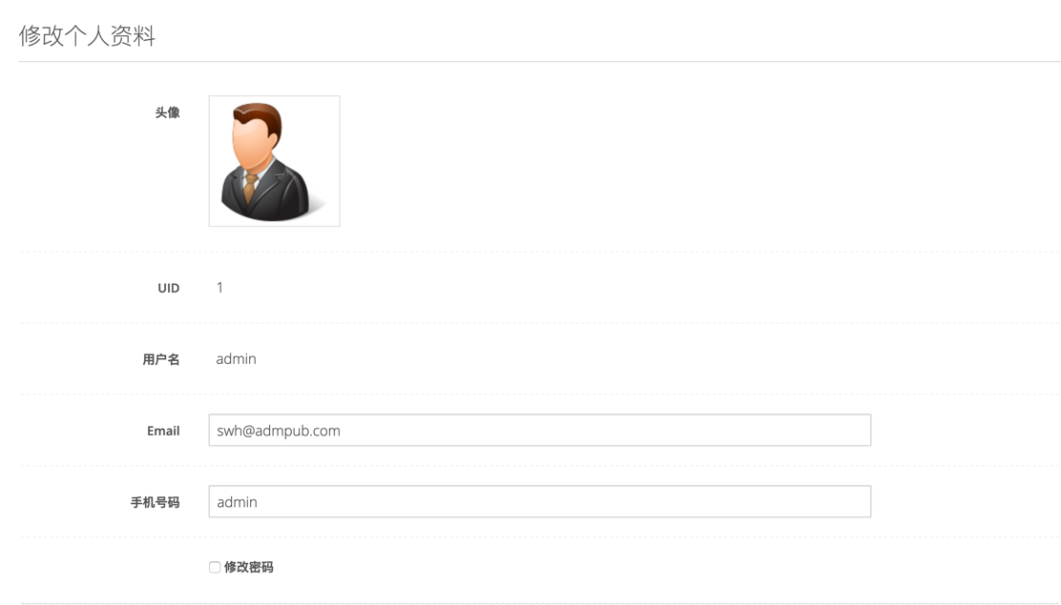This screenshot has height=605, width=1061.
Task: Click the 用户名 label
Action: pos(160,359)
